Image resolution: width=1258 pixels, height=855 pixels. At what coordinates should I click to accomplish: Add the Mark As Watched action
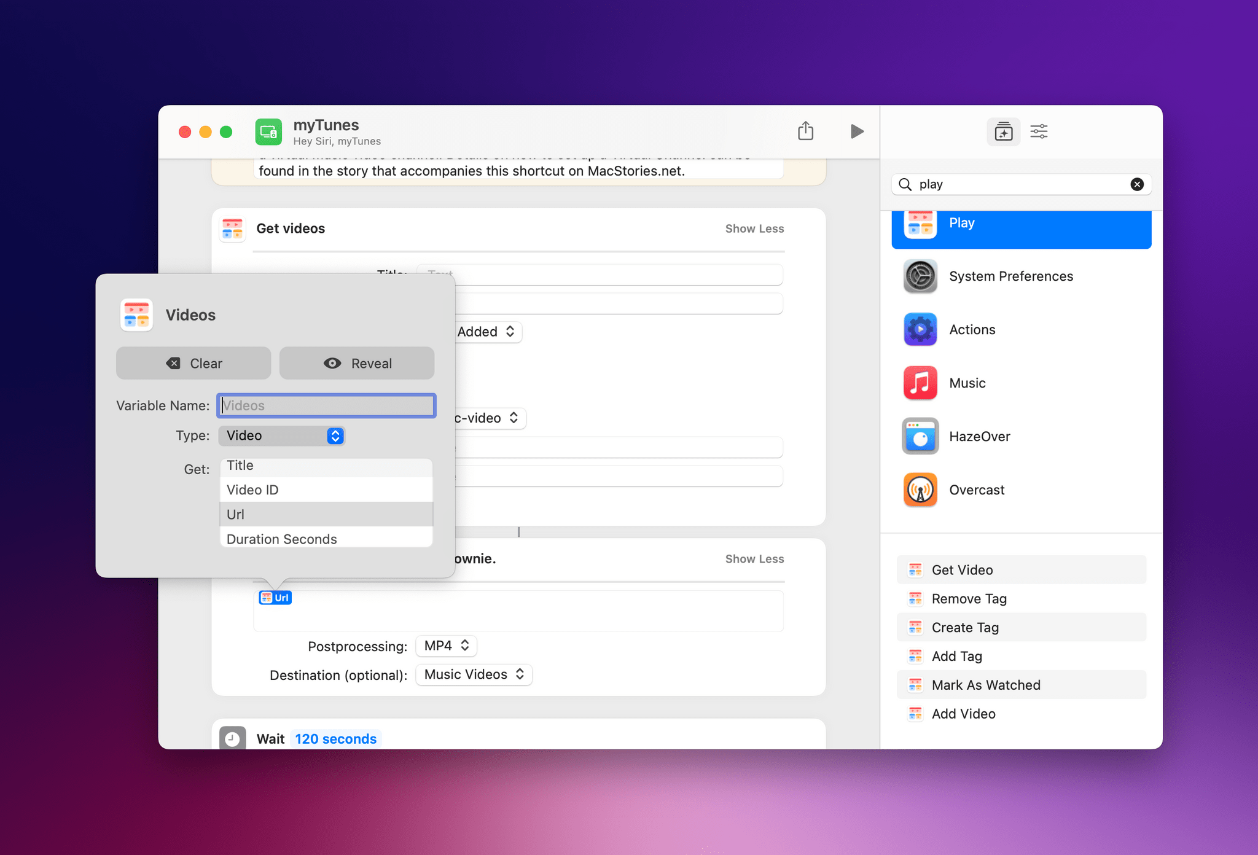[1021, 685]
